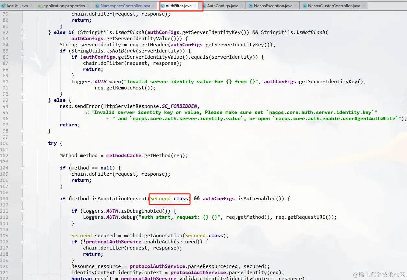Image resolution: width=407 pixels, height=280 pixels.
Task: Toggle the fold end marker at line 98
Action: [22, 131]
